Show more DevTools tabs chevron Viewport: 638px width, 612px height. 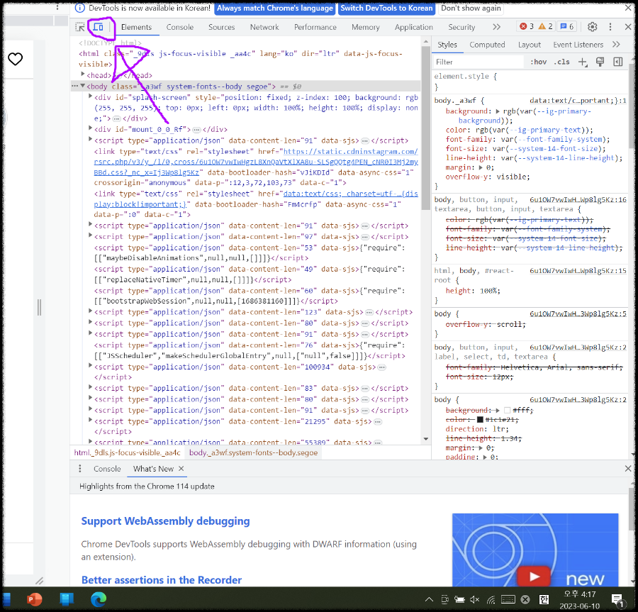pyautogui.click(x=496, y=27)
